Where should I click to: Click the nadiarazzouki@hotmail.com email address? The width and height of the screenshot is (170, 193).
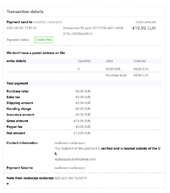(x=75, y=159)
